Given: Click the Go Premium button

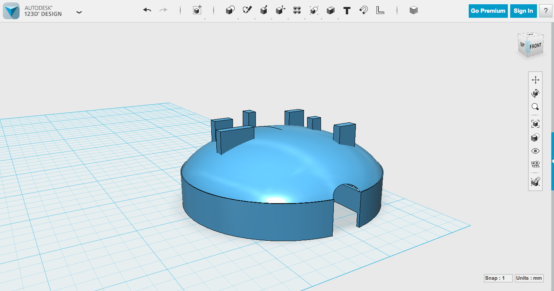Looking at the screenshot, I should pyautogui.click(x=488, y=11).
